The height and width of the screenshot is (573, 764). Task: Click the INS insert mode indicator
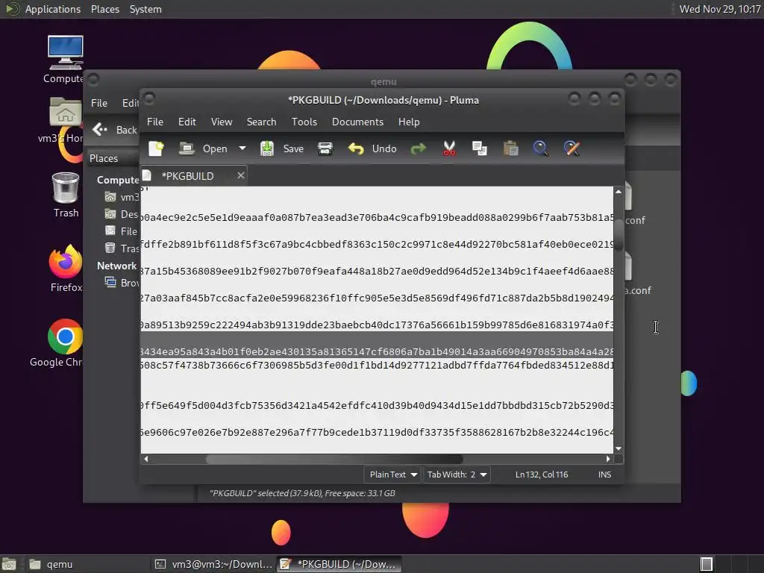pos(604,475)
